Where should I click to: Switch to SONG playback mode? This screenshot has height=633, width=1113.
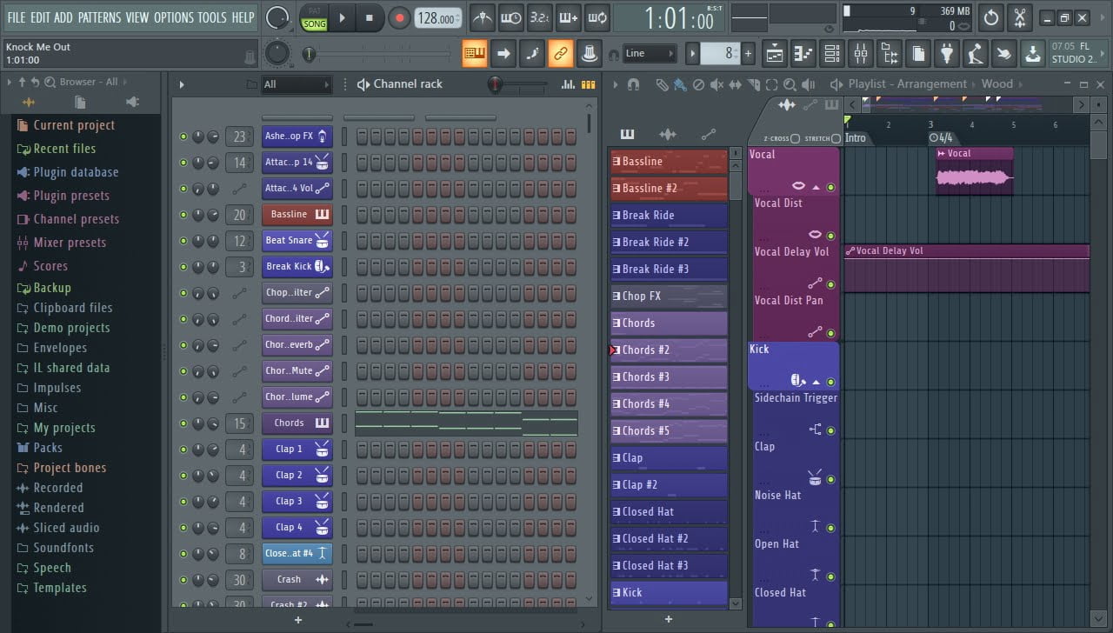click(315, 24)
